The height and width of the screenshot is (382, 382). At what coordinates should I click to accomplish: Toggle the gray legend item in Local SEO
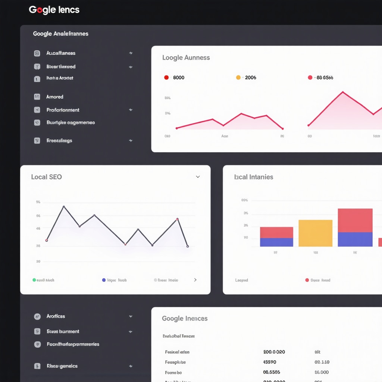coord(166,280)
